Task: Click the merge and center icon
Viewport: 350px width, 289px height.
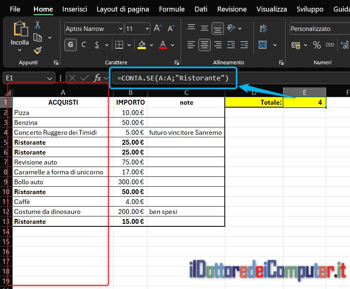Action: point(262,45)
